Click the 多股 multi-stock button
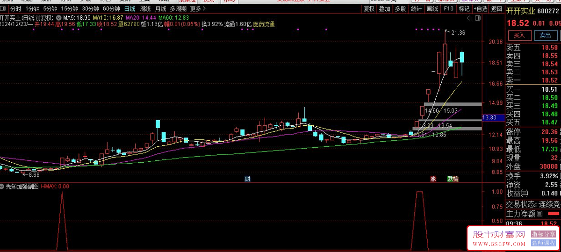This screenshot has width=561, height=252. point(400,9)
